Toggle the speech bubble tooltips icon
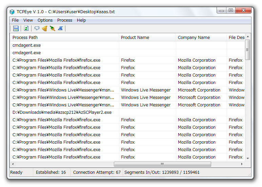This screenshot has width=262, height=187. (x=37, y=28)
